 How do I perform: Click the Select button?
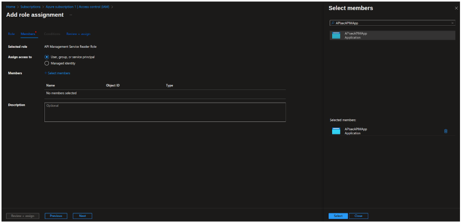click(x=338, y=216)
